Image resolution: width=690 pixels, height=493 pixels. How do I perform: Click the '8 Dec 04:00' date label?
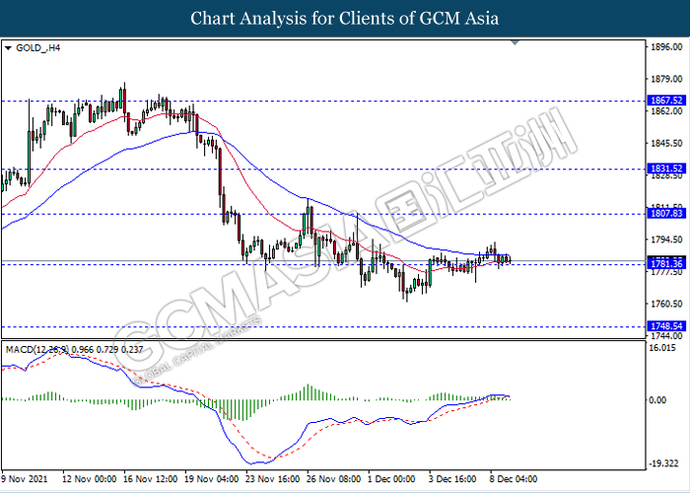point(516,479)
